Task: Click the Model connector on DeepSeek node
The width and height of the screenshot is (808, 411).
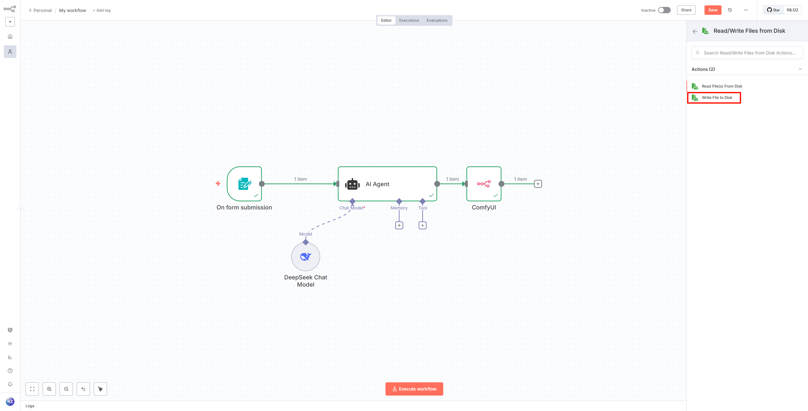Action: (x=306, y=242)
